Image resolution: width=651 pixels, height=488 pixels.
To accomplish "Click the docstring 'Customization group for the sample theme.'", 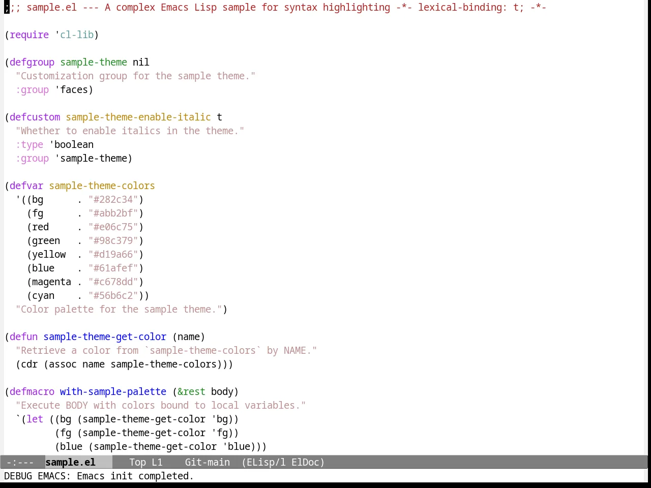I will pos(135,76).
